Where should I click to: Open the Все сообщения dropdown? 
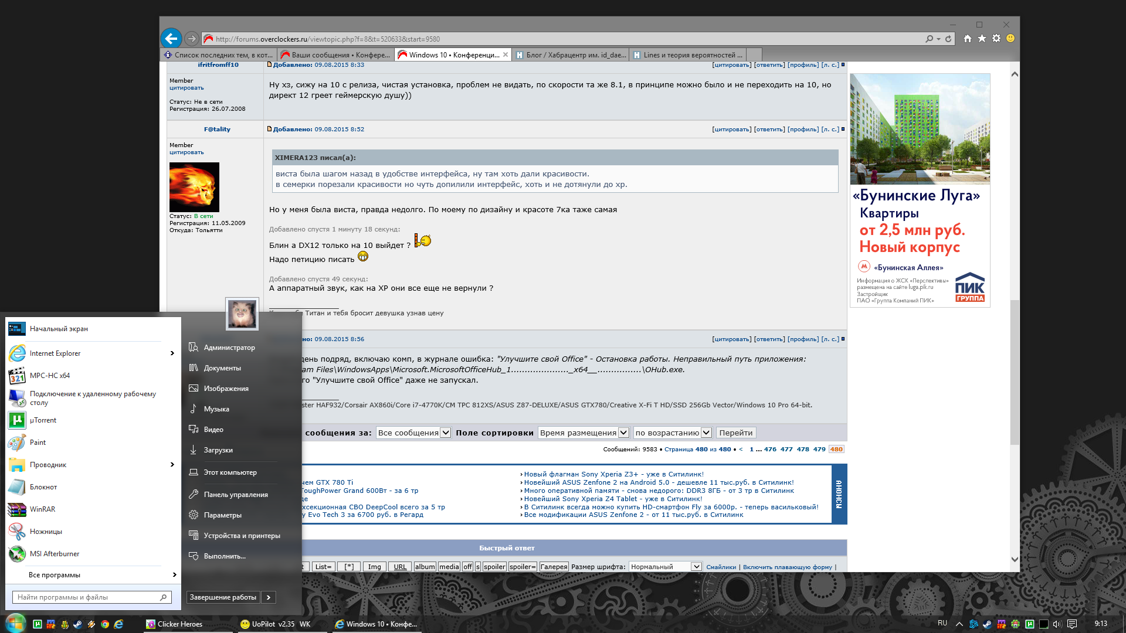[413, 433]
